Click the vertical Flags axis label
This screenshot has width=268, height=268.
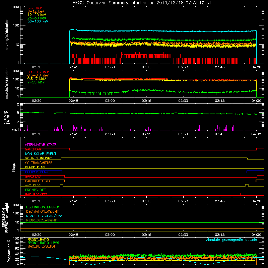pyautogui.click(x=14, y=167)
